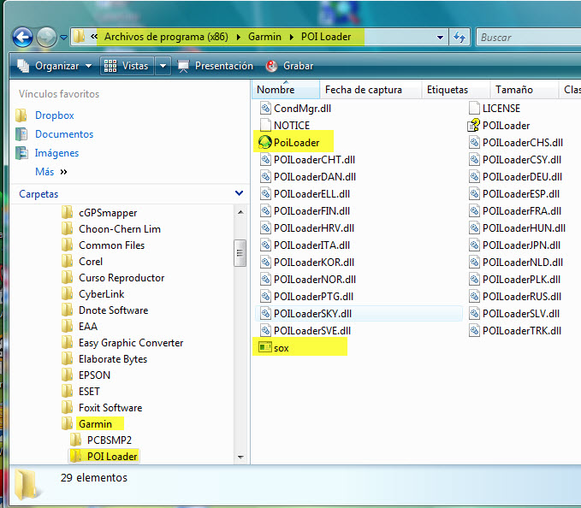The image size is (581, 508).
Task: Click the Etiquetas column header
Action: (x=455, y=90)
